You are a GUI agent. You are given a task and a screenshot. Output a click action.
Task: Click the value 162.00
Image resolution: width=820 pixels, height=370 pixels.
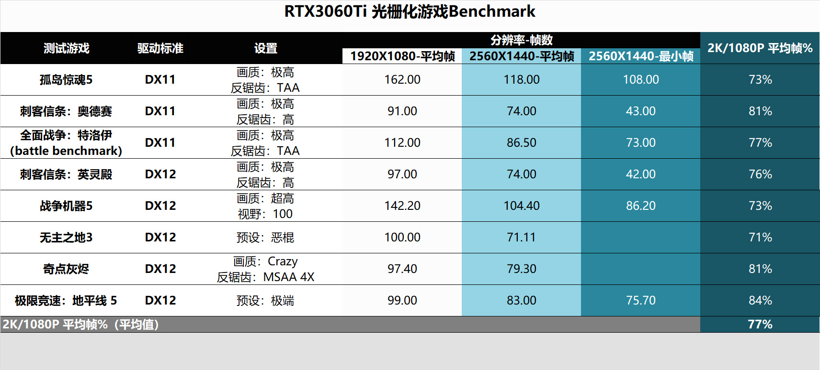coord(402,80)
